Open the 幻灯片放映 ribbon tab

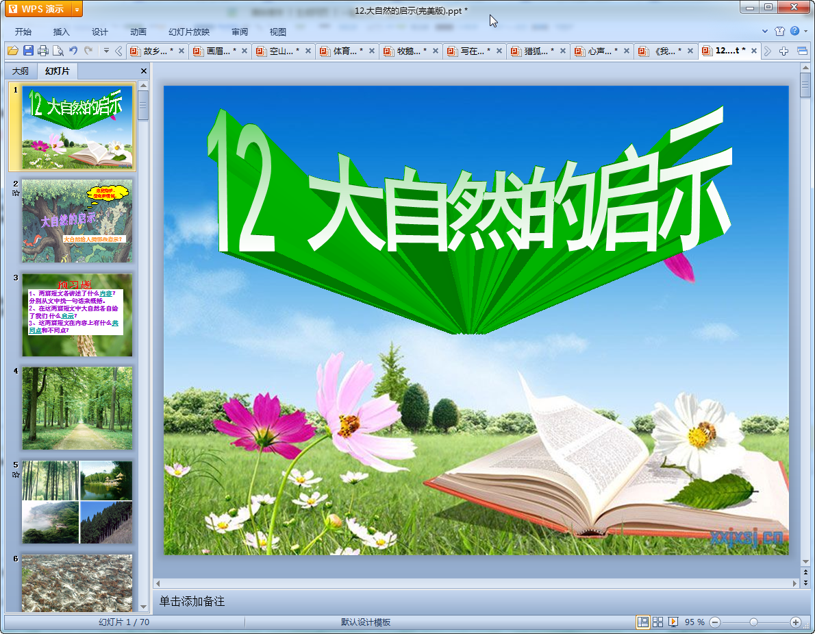click(x=188, y=32)
